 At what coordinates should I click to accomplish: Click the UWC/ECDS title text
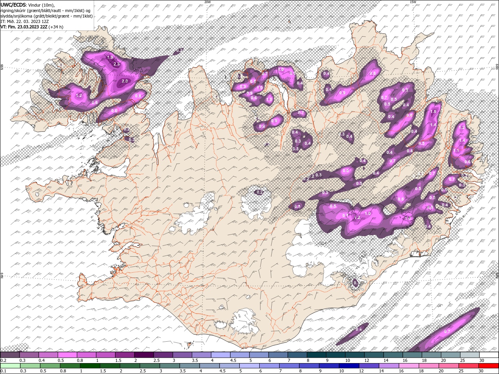(13, 4)
